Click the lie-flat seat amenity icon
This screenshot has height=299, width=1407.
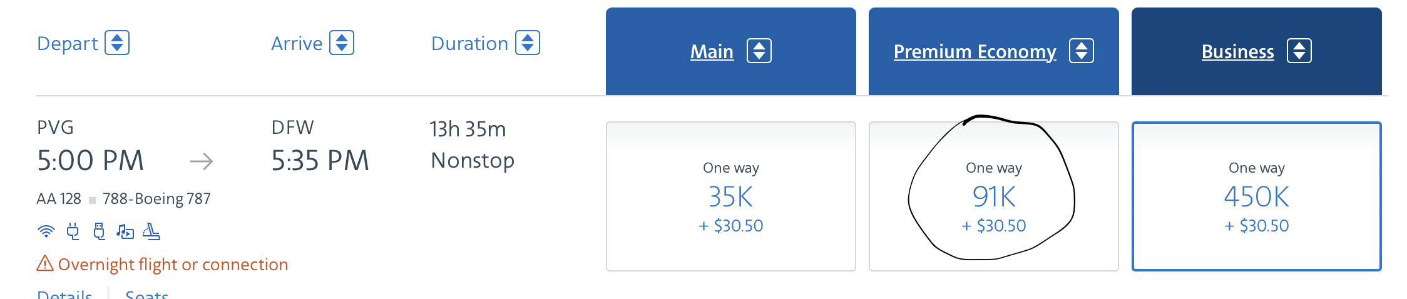(151, 231)
